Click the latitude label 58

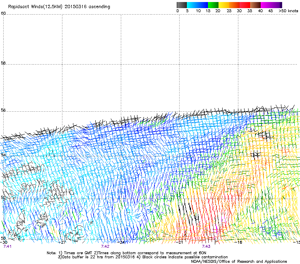click(x=3, y=63)
